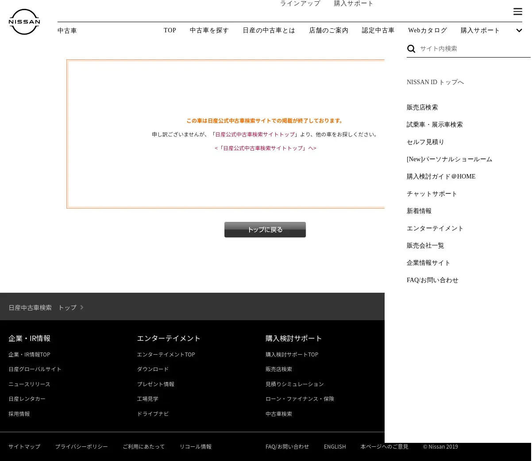This screenshot has width=532, height=461.
Task: Open 見積りシミュレーション footer link
Action: coord(295,384)
